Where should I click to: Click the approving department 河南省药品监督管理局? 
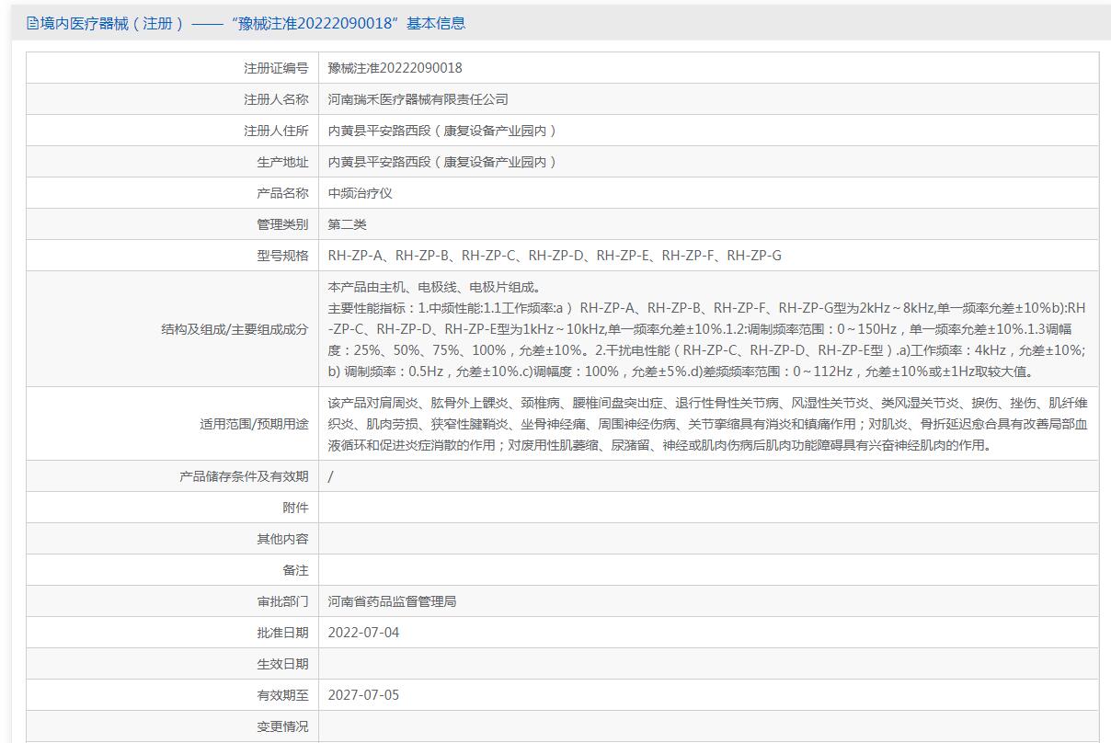(x=392, y=601)
